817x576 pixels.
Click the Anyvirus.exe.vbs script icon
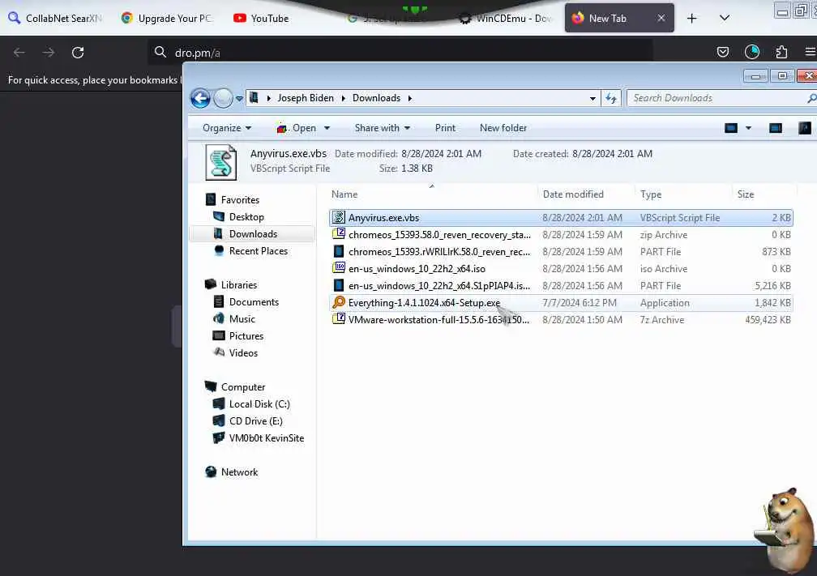tap(339, 217)
